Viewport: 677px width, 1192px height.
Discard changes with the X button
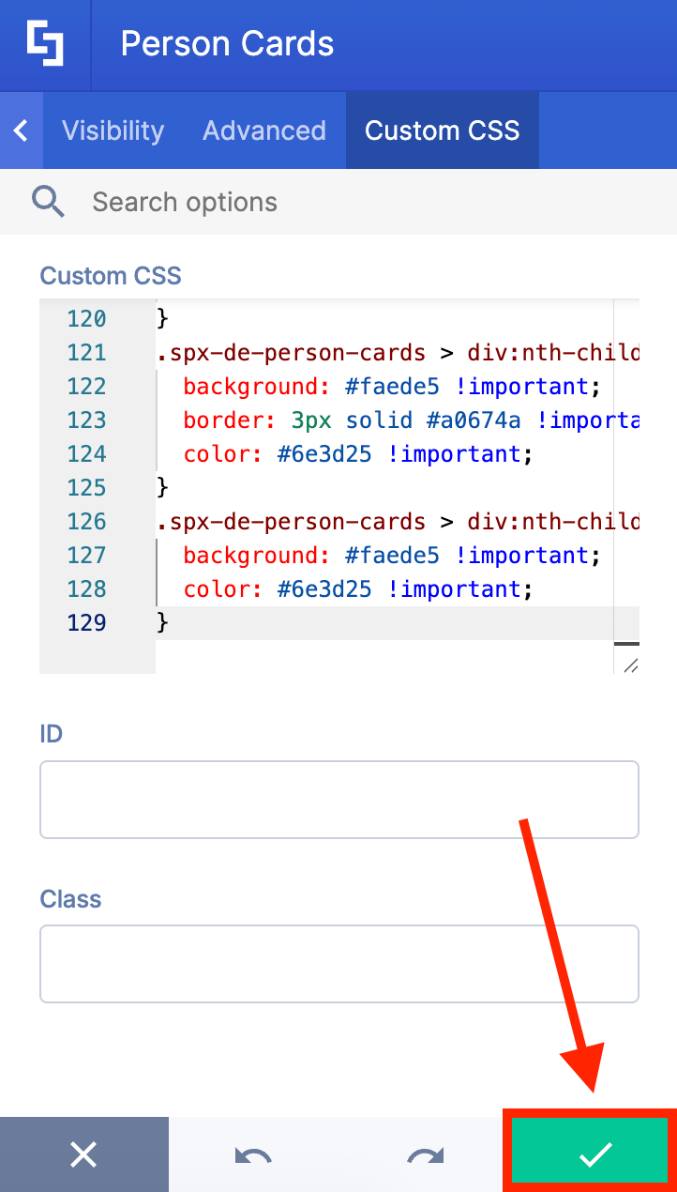coord(84,1154)
